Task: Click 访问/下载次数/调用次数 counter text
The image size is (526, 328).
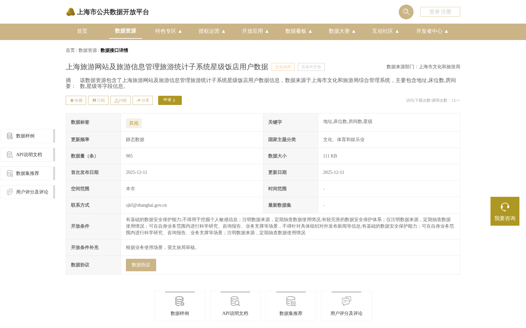Action: coord(433,100)
